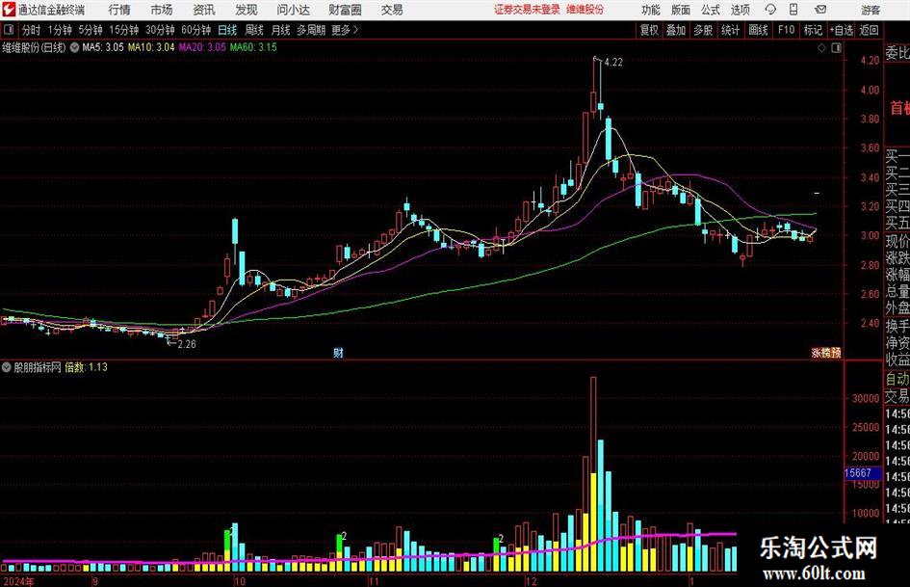Open the 版面 menu
This screenshot has width=910, height=587.
pyautogui.click(x=681, y=10)
